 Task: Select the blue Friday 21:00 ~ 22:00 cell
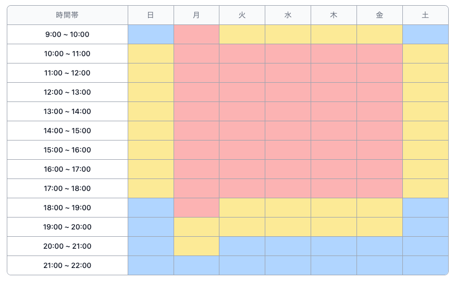[x=379, y=265]
